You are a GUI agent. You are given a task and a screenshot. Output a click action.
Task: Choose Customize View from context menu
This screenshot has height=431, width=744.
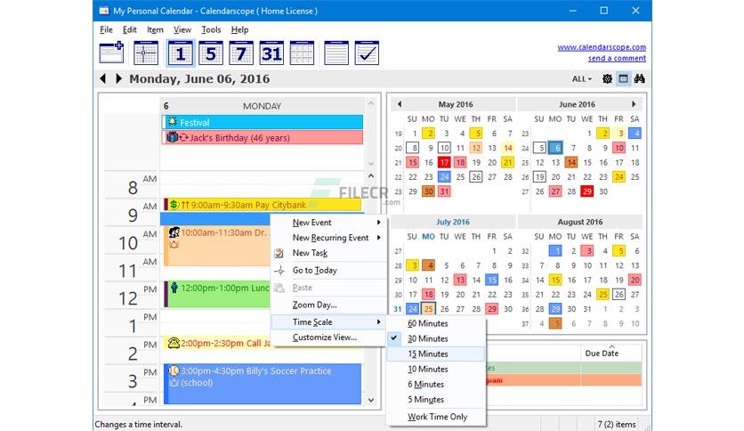[324, 337]
